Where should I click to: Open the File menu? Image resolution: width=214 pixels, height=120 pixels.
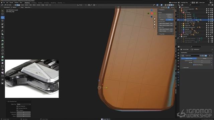click(x=4, y=3)
